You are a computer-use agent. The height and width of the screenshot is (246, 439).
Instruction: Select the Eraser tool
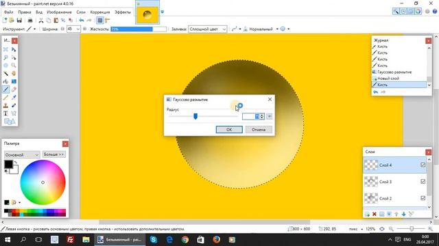[x=14, y=90]
